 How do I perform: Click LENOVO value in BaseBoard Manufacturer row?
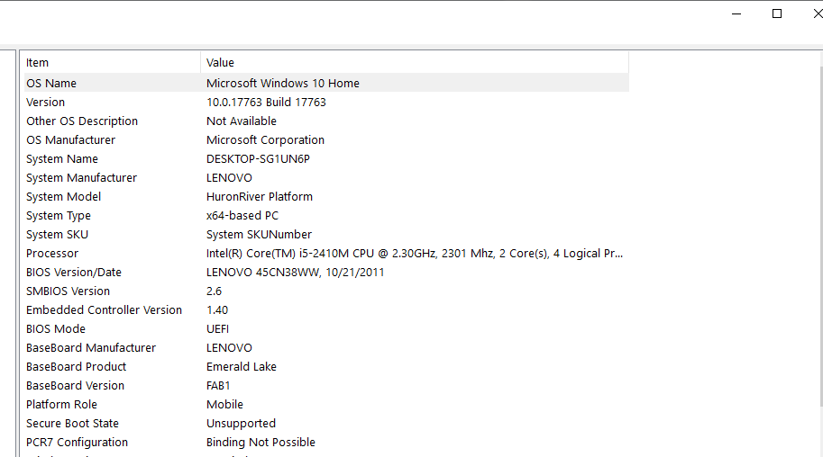[229, 347]
